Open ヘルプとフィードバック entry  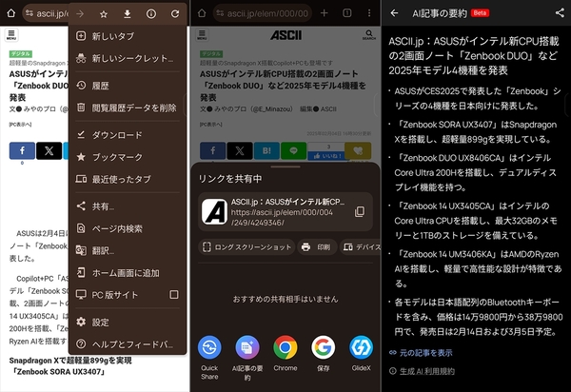point(128,344)
